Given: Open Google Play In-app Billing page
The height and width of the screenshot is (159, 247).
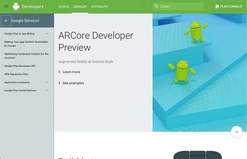Looking at the screenshot, I should coord(19,34).
